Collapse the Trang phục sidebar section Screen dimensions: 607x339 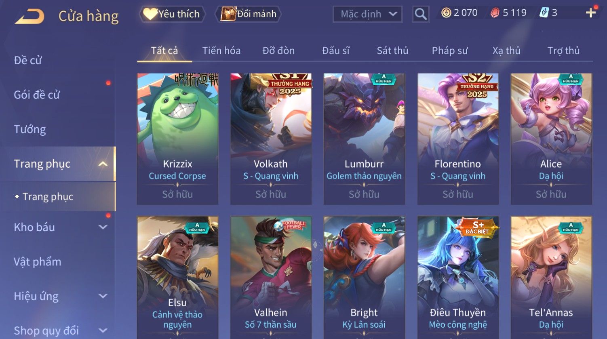pyautogui.click(x=103, y=164)
